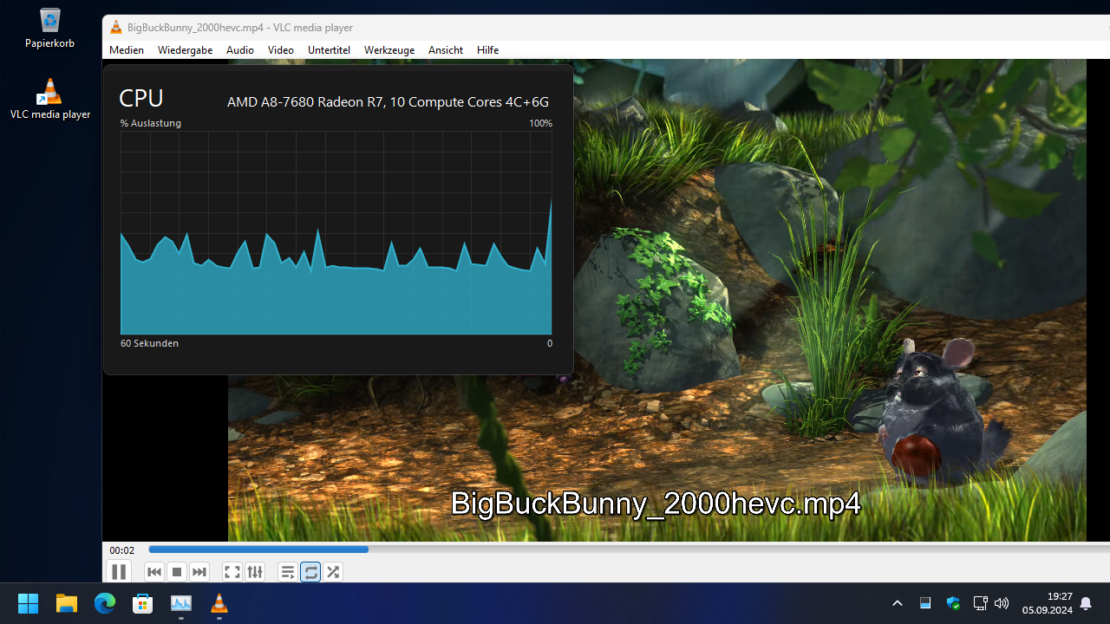Skip to next media icon
Screen dimensions: 1110x624
coord(199,571)
